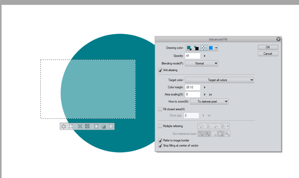Select sub drawing color black swatch

point(197,48)
